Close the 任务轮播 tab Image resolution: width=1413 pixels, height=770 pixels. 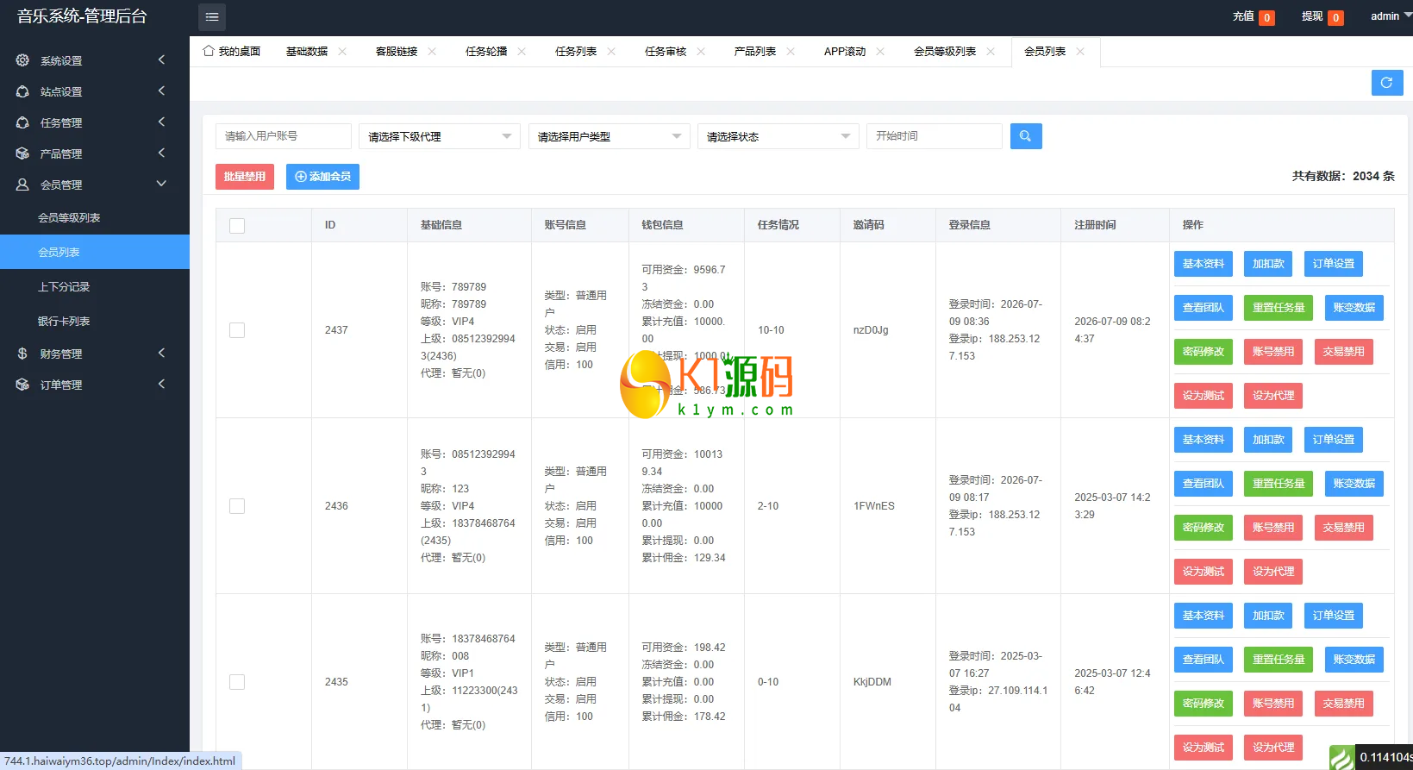click(522, 52)
